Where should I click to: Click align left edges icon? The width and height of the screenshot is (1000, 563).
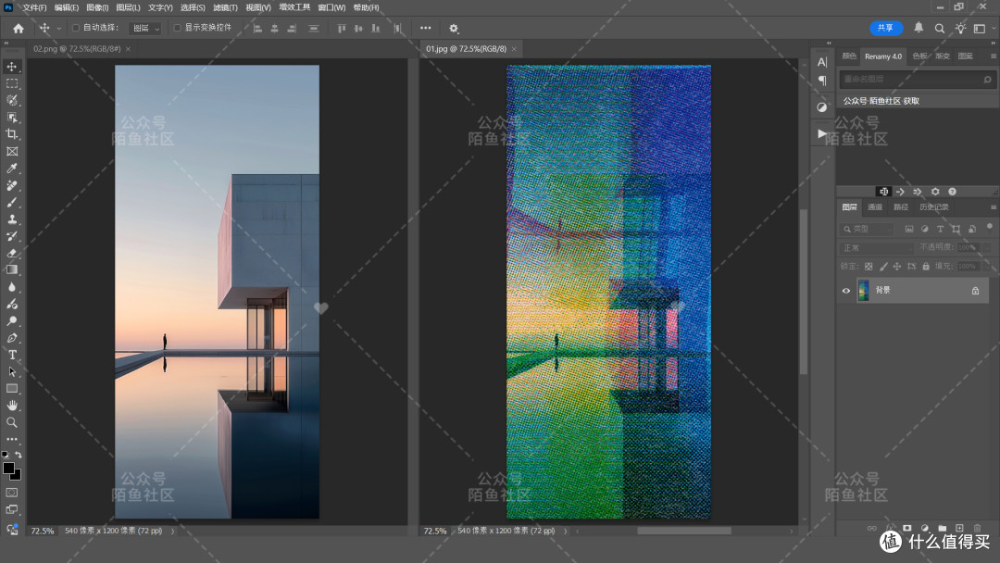(257, 28)
